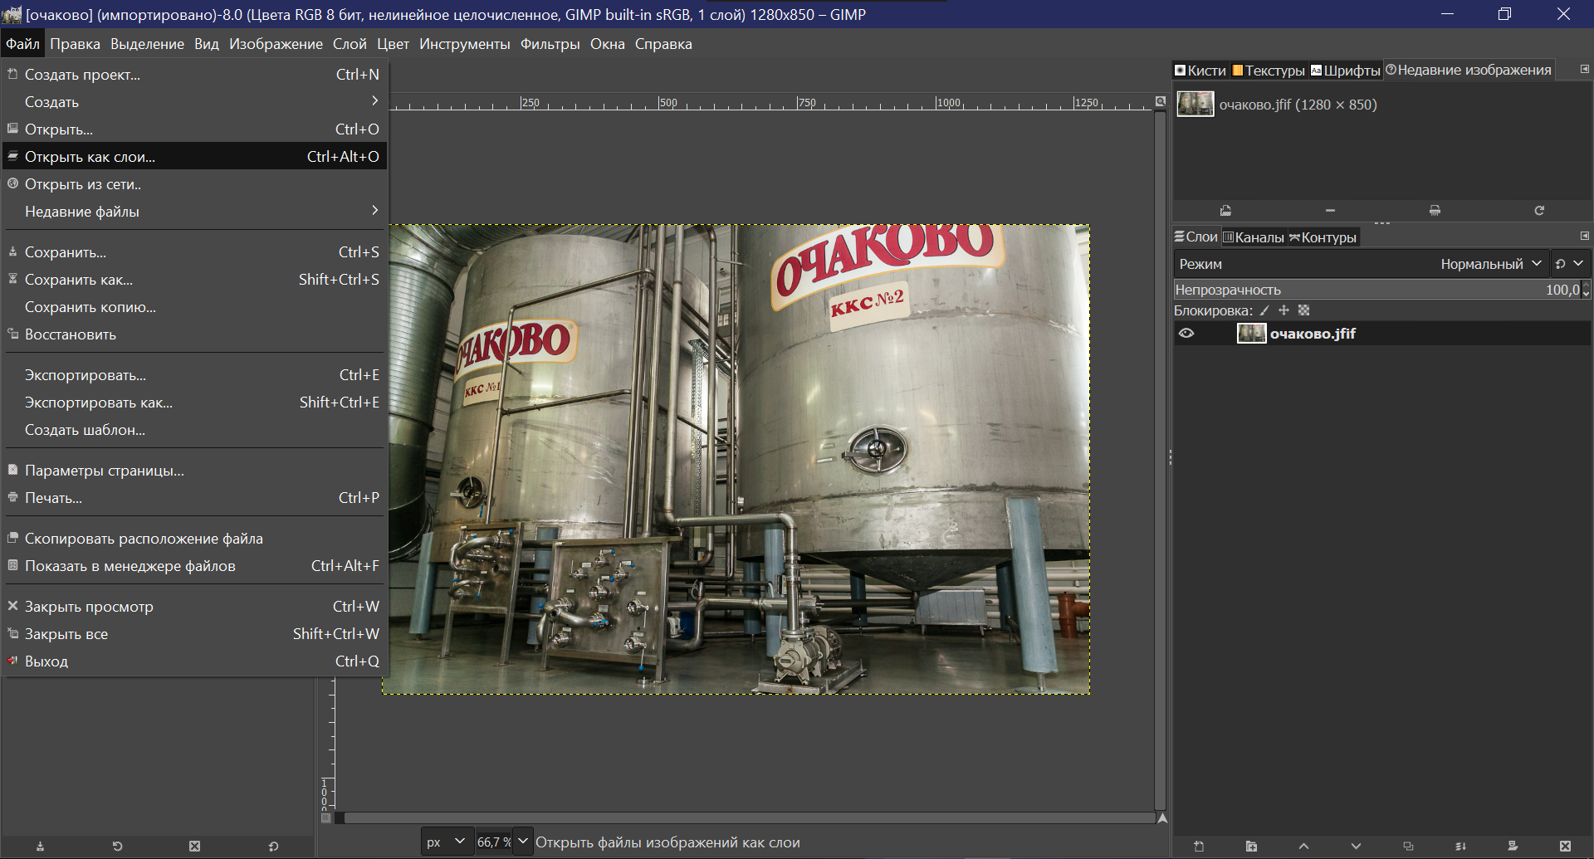Image resolution: width=1594 pixels, height=859 pixels.
Task: Choose Создать проект… menu item
Action: [194, 74]
